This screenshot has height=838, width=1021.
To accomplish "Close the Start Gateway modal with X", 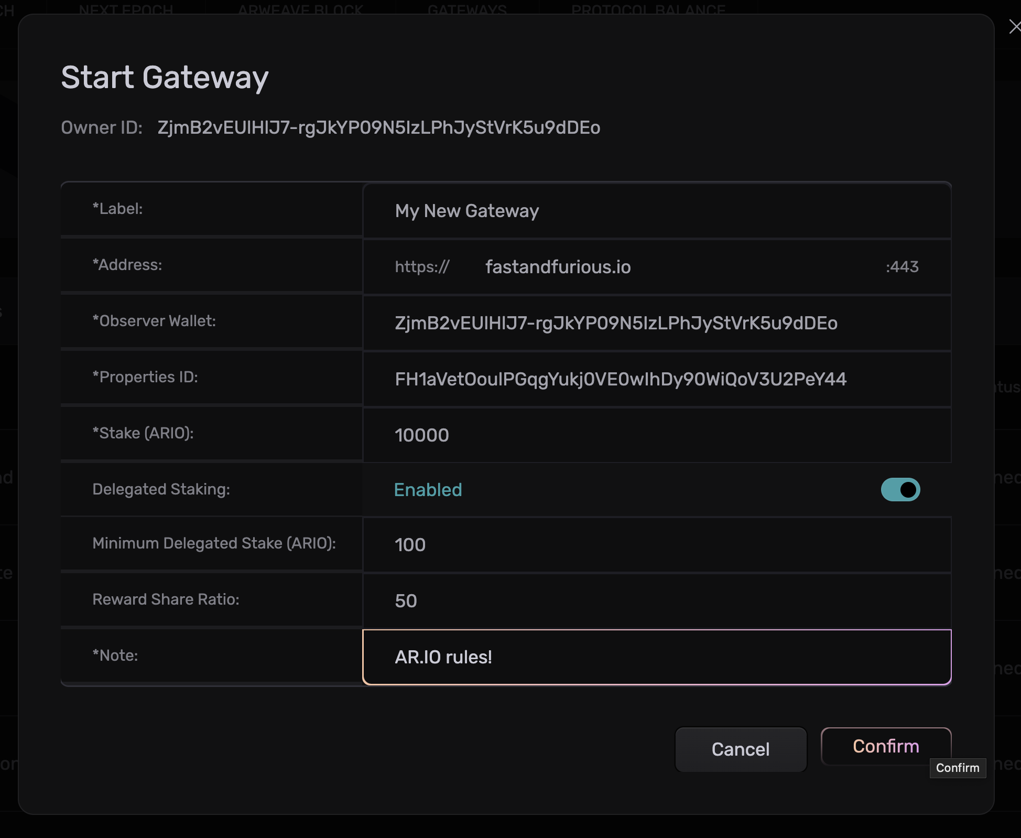I will coord(1014,27).
